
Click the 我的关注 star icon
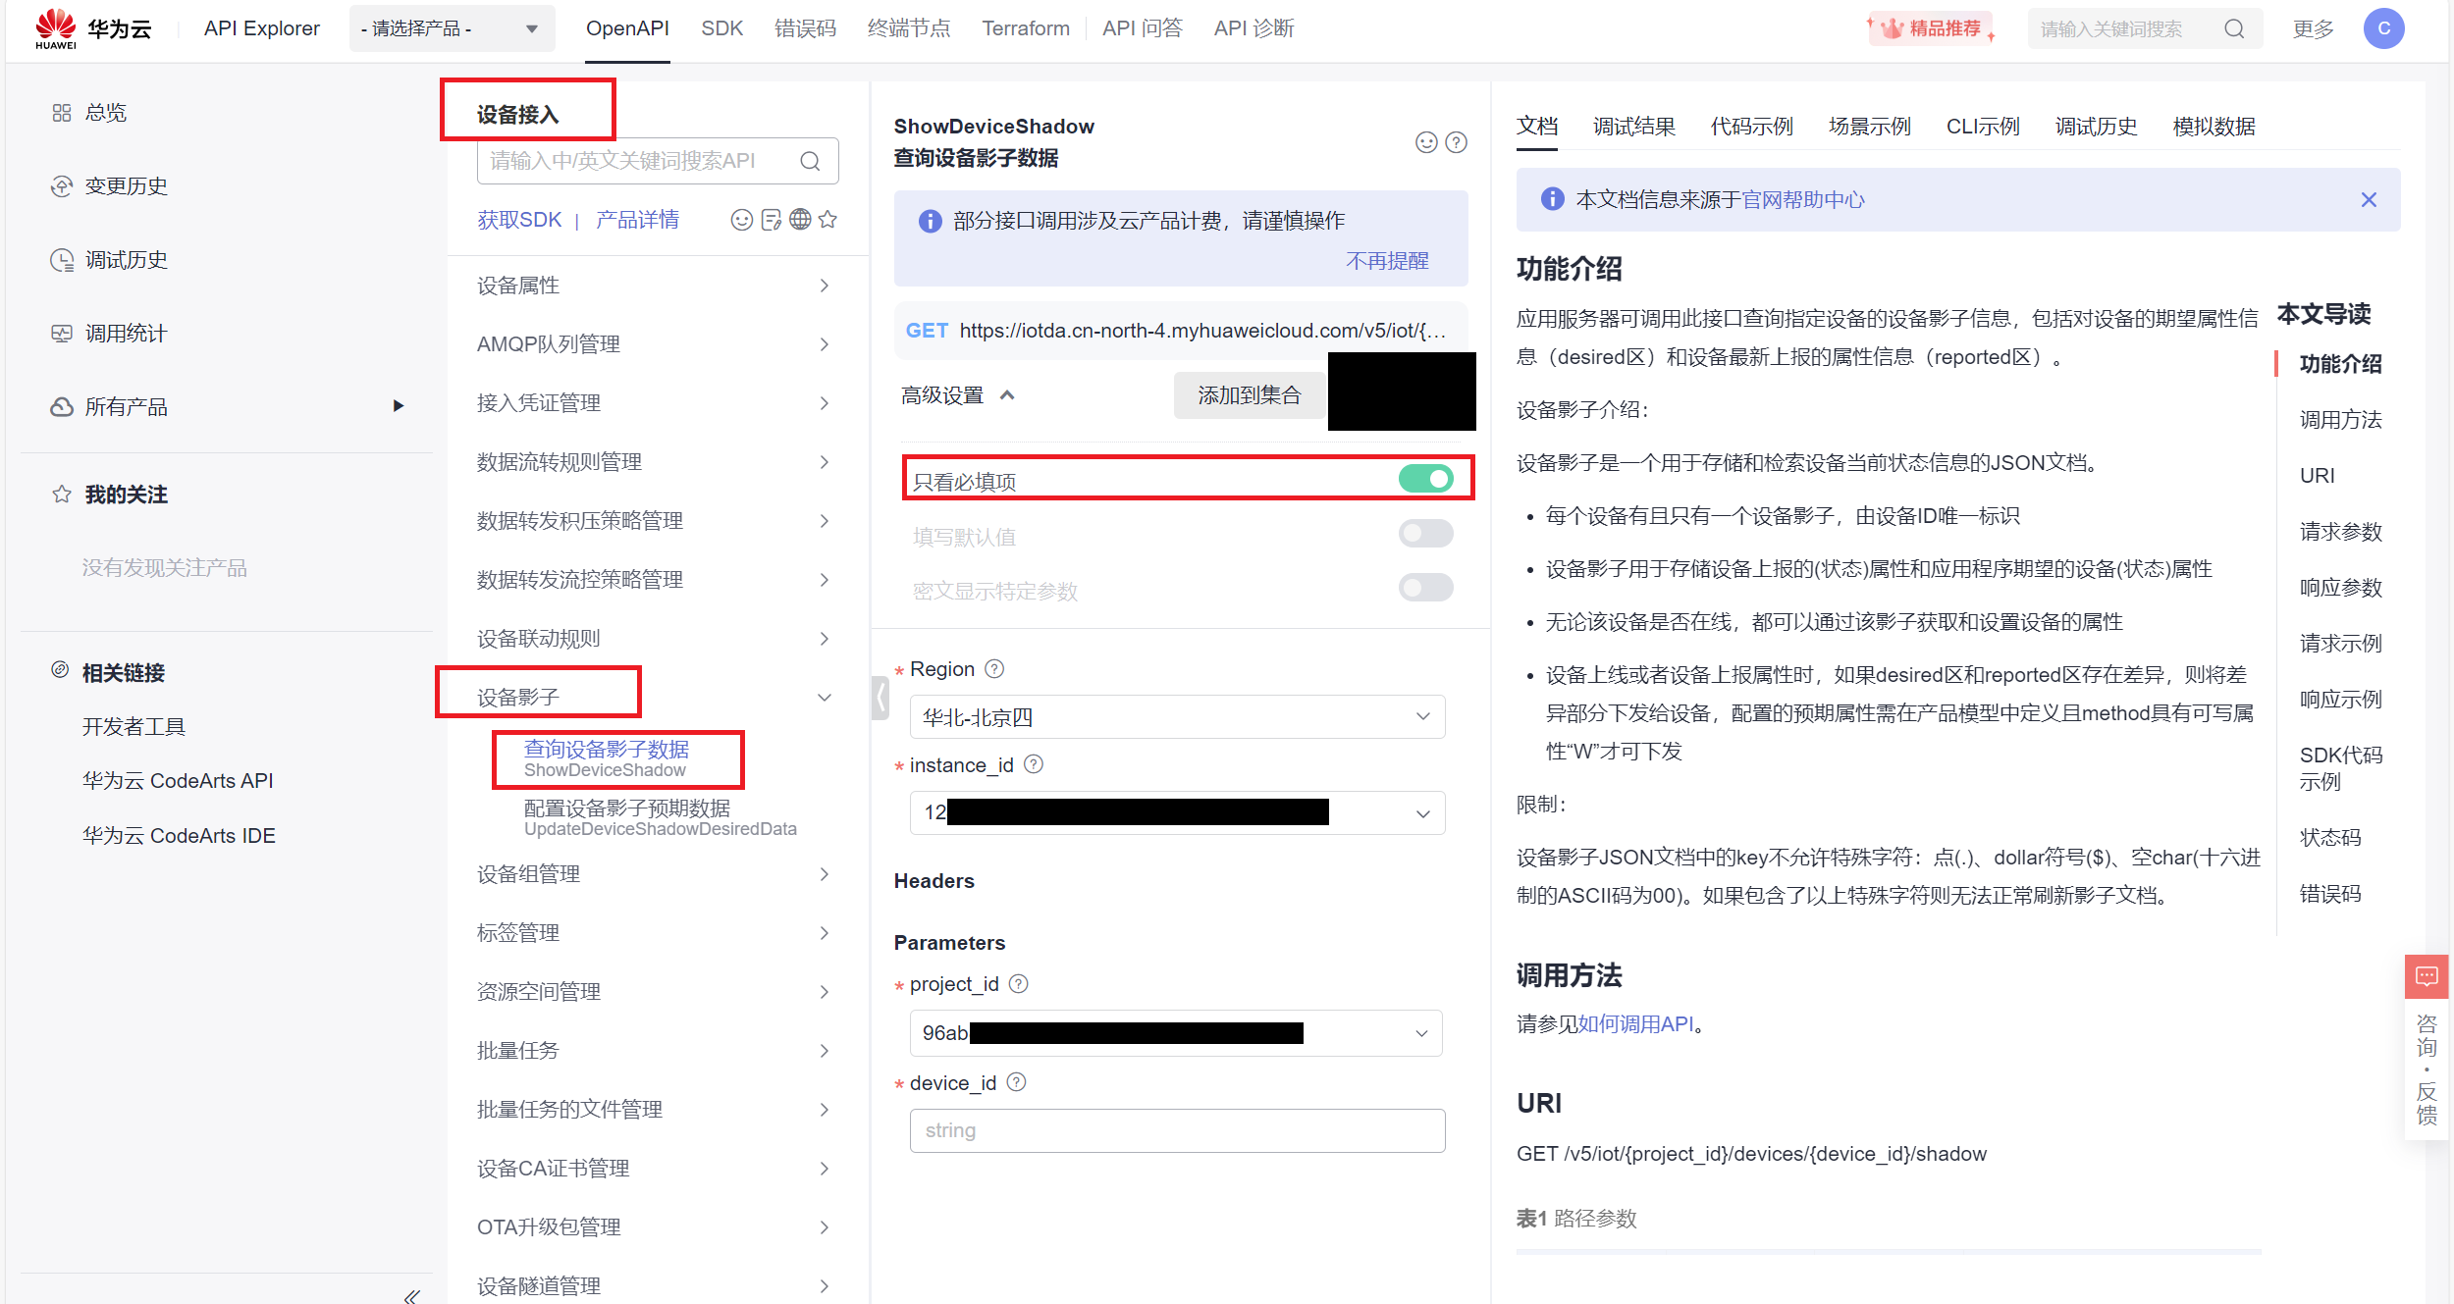(x=62, y=495)
